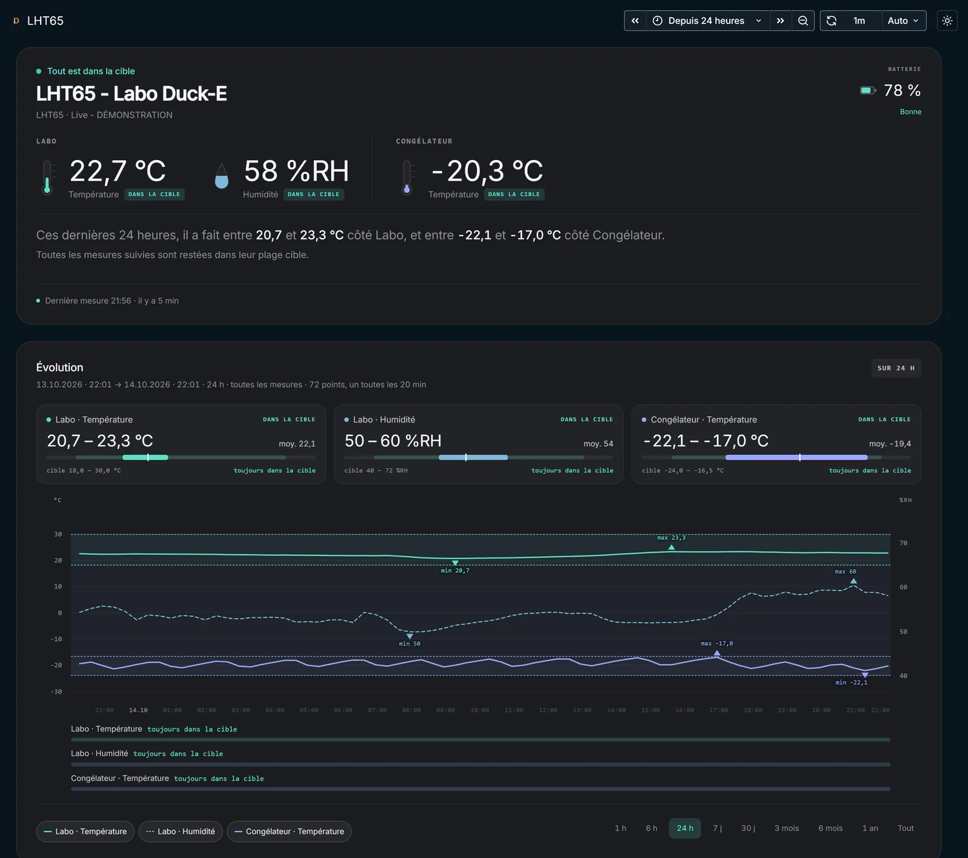Click the 58 %RH humidity value
Viewport: 968px width, 858px height.
296,172
